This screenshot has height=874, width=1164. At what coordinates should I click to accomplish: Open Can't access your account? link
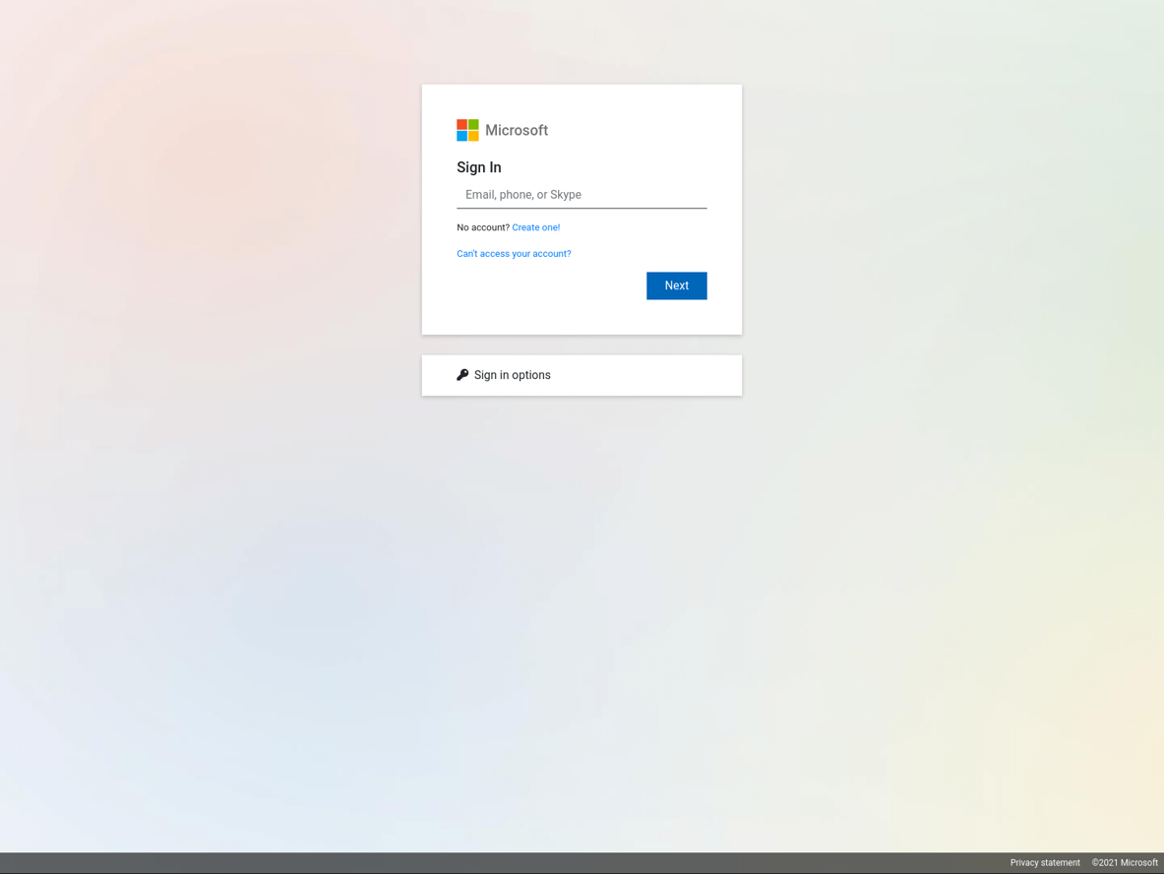tap(514, 253)
